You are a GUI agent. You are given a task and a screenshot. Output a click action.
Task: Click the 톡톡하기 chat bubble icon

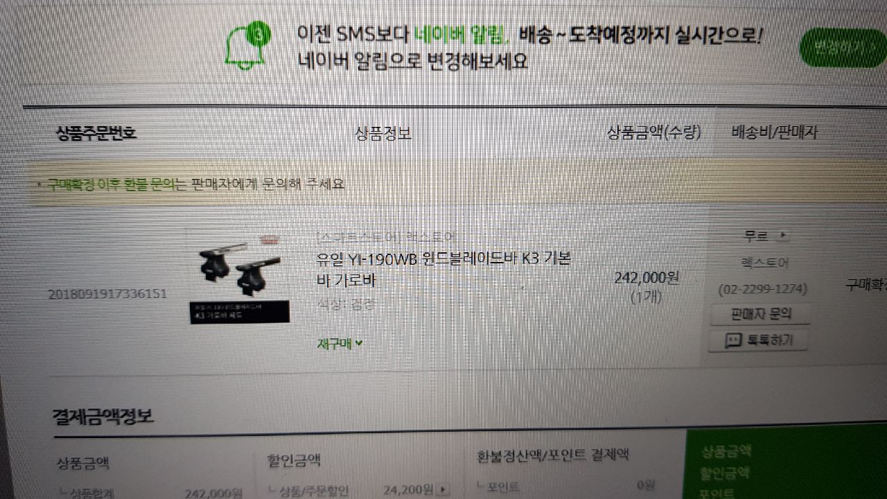732,340
